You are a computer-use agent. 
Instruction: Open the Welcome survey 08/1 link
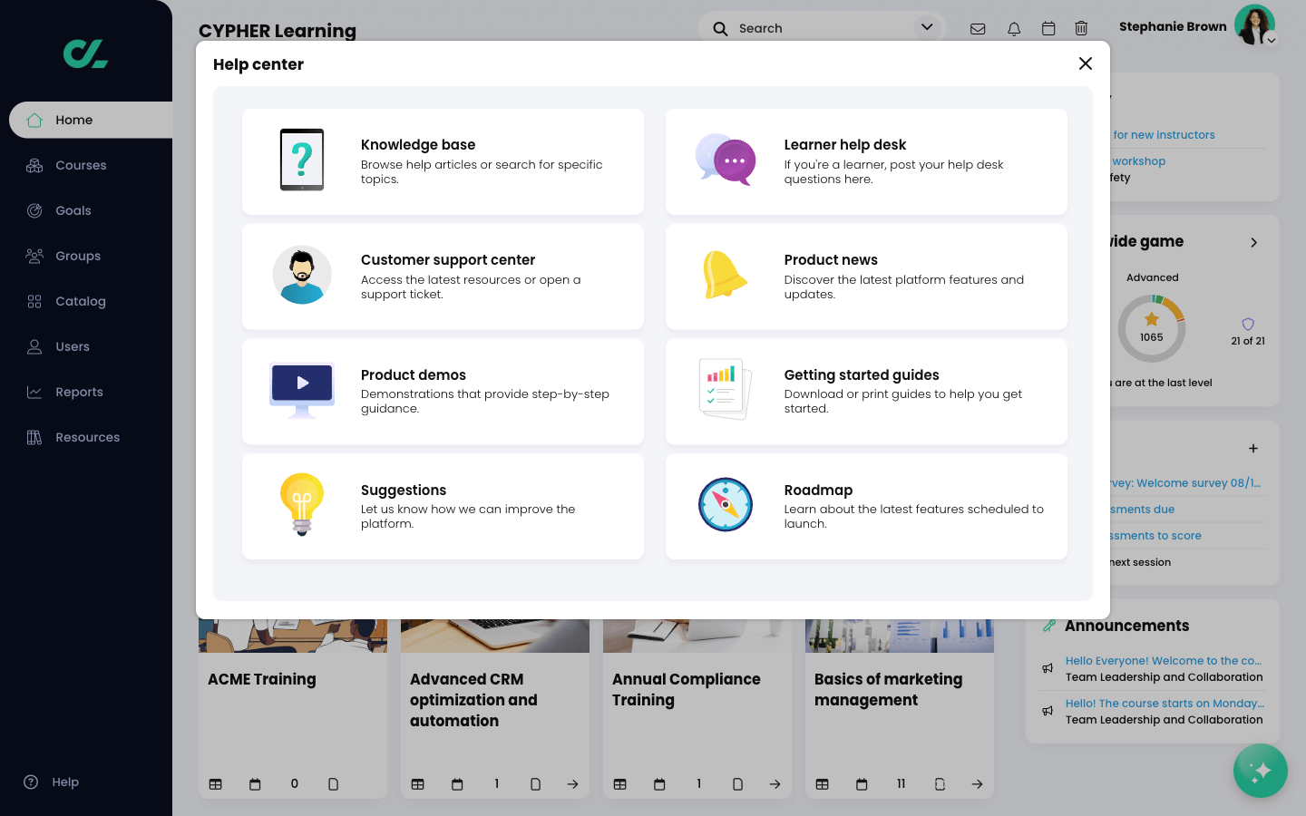pos(1185,483)
